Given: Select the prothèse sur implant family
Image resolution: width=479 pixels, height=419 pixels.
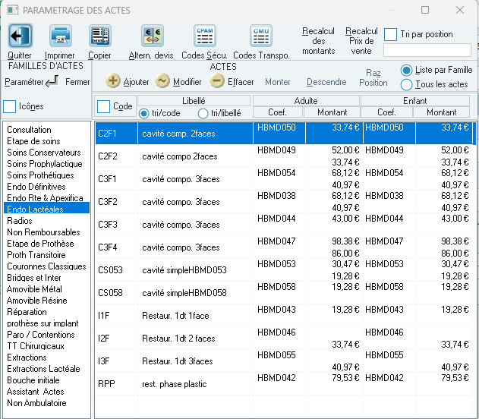Looking at the screenshot, I should [x=47, y=323].
